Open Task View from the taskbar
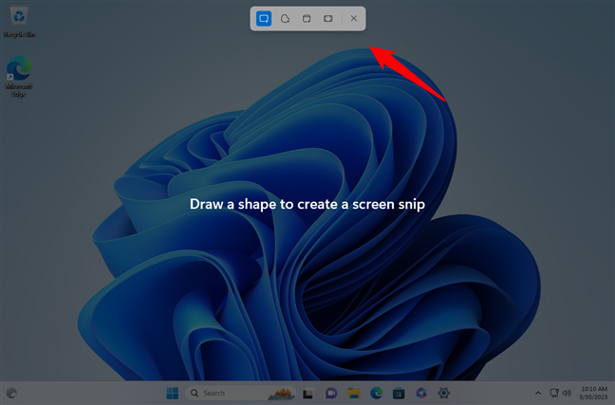615x405 pixels. point(307,393)
